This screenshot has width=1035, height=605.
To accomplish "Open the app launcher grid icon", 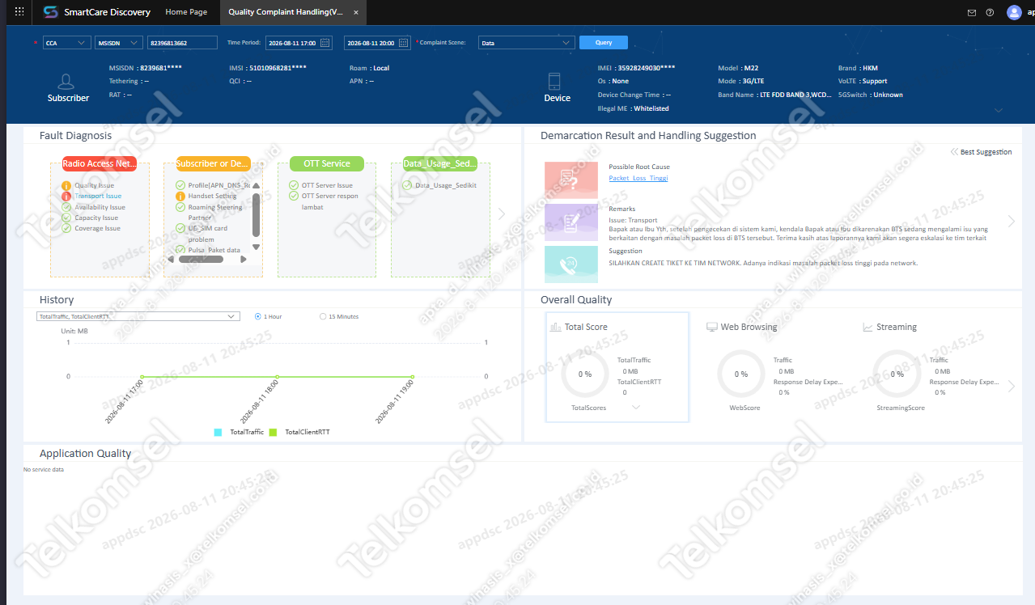I will [19, 12].
